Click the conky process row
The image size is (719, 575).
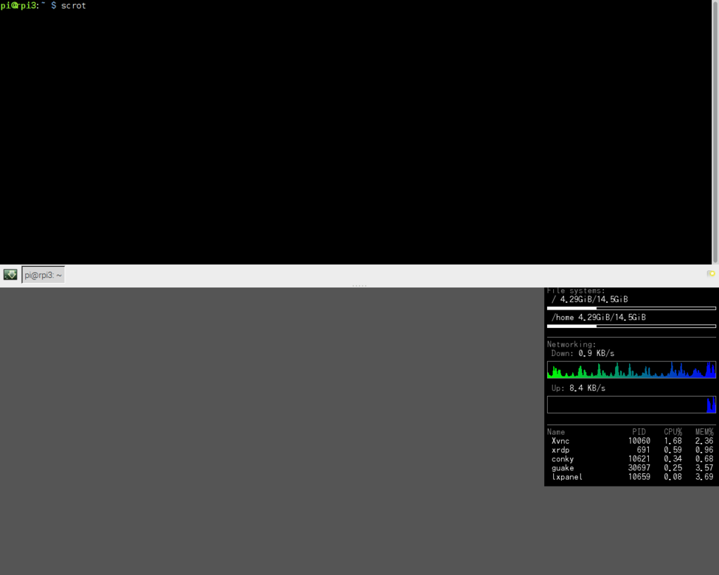(631, 459)
